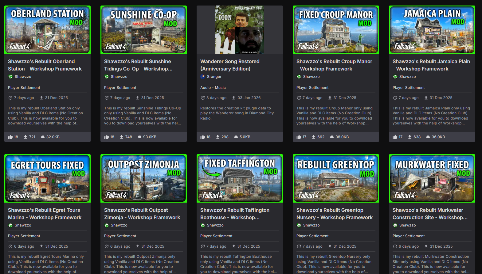Open the Shawzzo's Rebuilt Jamaica Plain title

pos(431,65)
